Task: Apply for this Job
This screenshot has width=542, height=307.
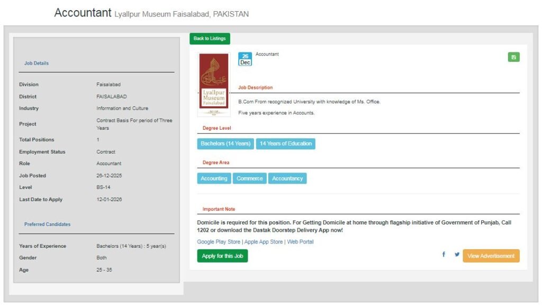Action: pyautogui.click(x=222, y=256)
